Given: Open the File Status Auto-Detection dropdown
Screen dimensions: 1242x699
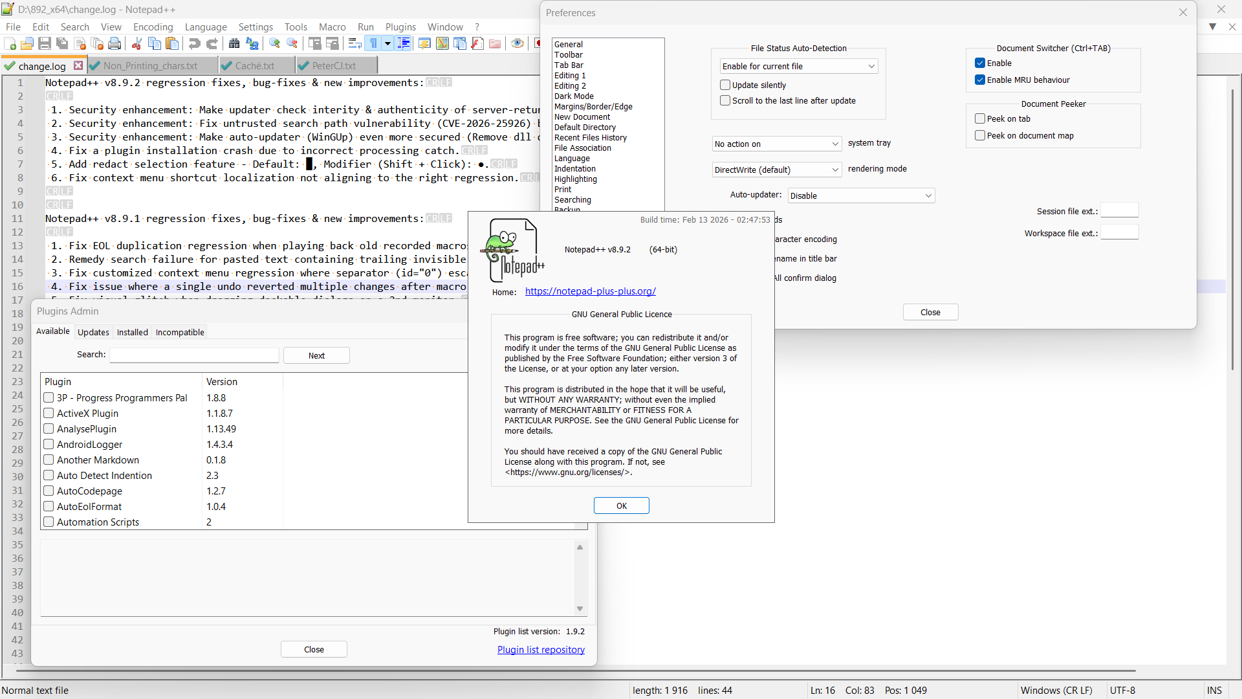Looking at the screenshot, I should pos(798,67).
